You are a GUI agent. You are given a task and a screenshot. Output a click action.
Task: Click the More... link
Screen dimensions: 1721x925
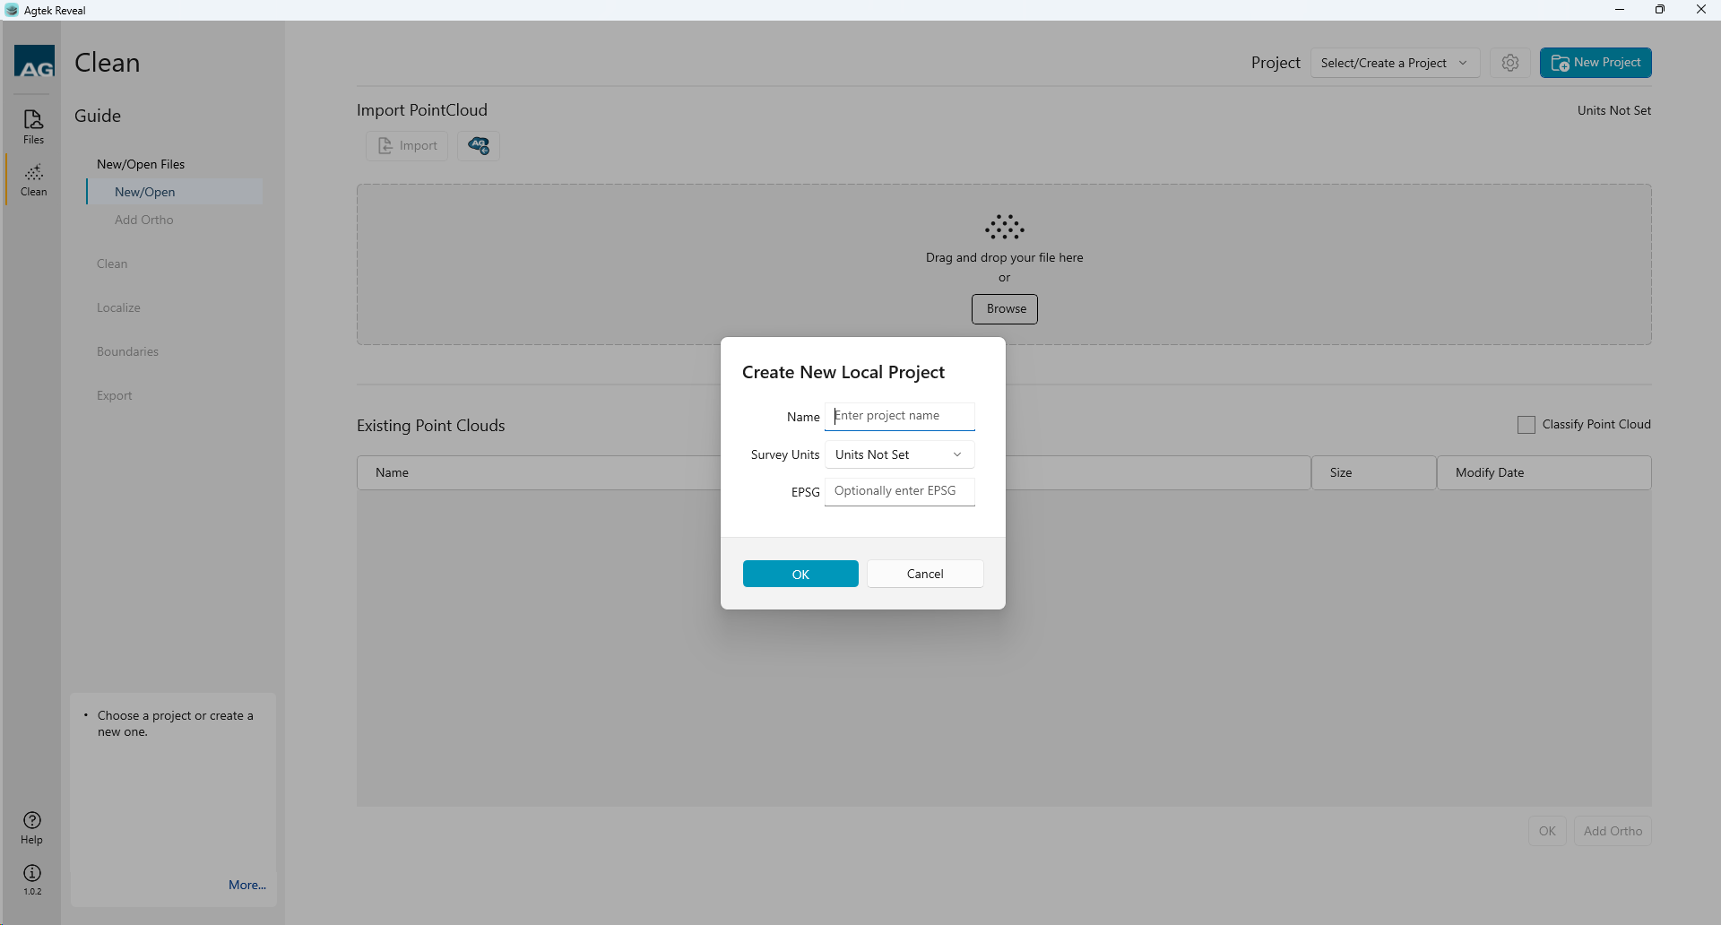click(246, 885)
